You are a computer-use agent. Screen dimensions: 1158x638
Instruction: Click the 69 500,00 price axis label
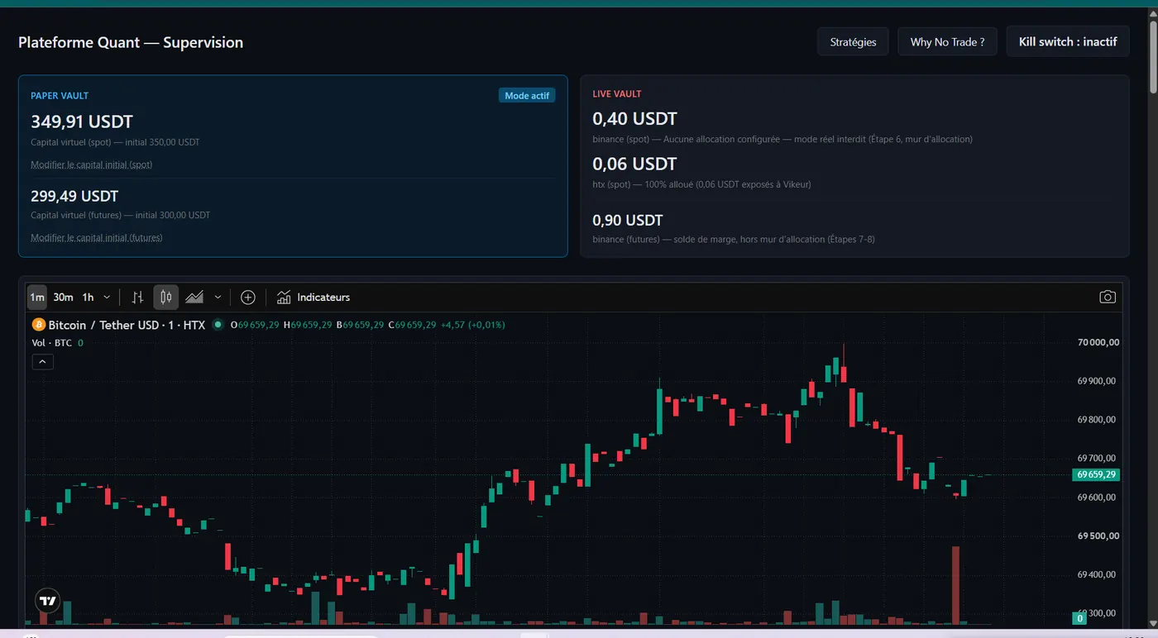click(x=1098, y=536)
